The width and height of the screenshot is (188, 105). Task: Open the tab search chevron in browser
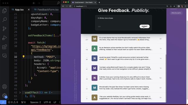pos(186,2)
